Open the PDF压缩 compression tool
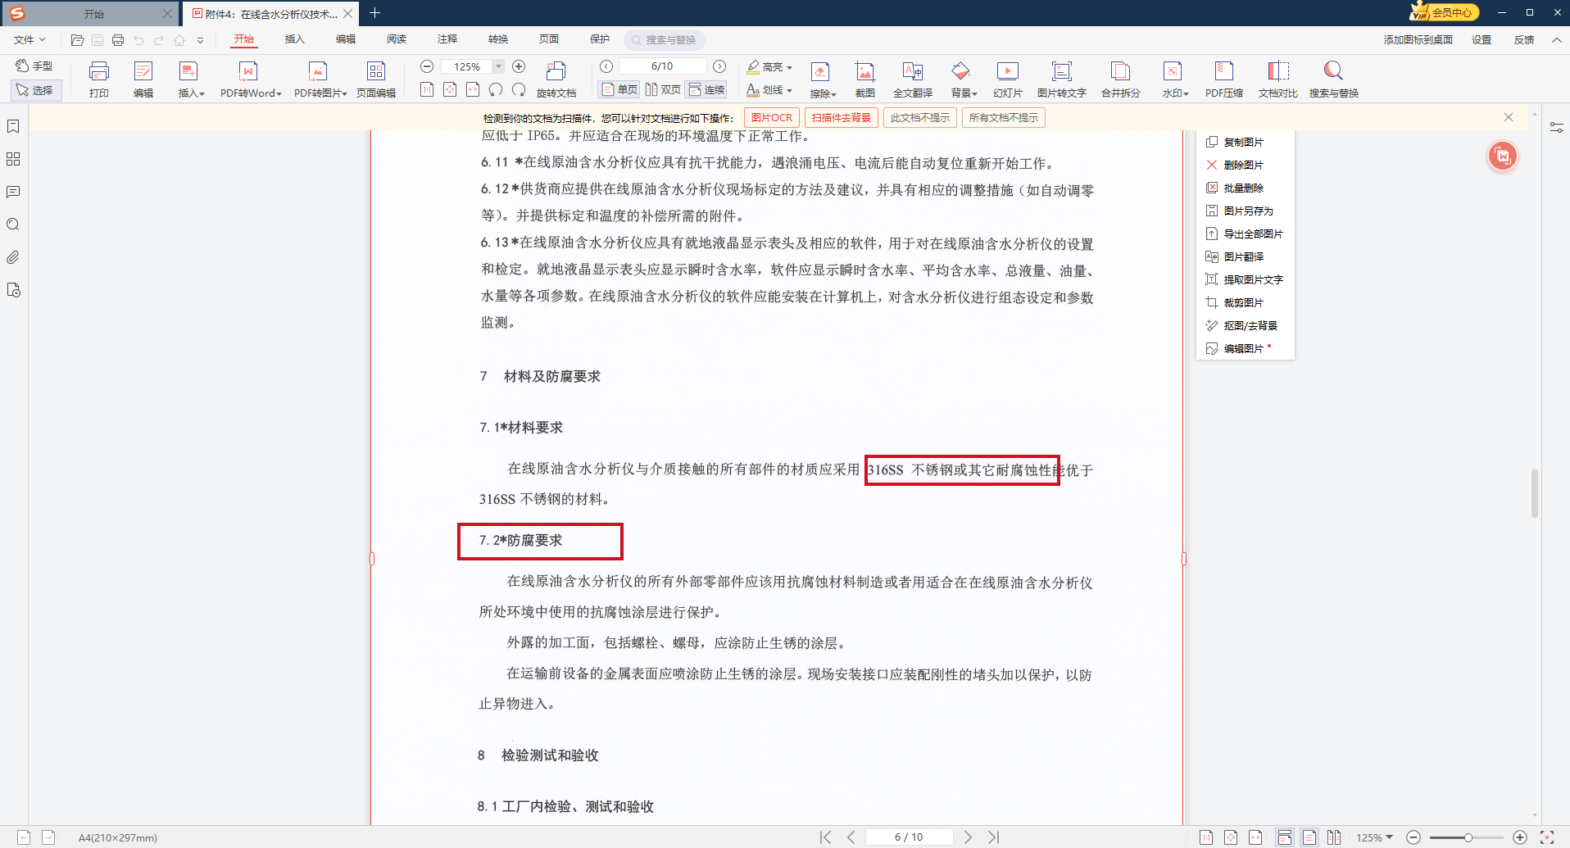This screenshot has height=848, width=1570. pos(1223,79)
